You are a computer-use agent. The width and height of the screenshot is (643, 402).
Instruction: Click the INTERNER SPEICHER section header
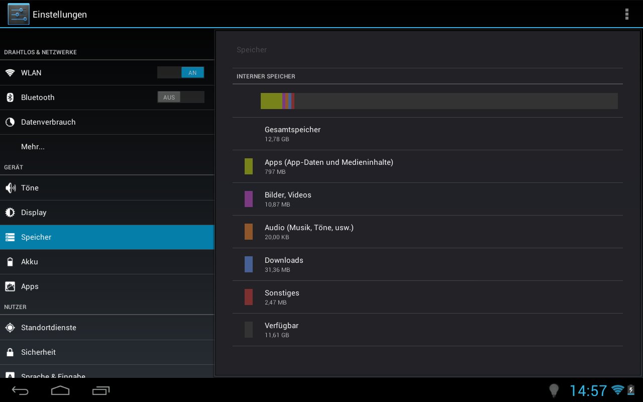pos(266,76)
